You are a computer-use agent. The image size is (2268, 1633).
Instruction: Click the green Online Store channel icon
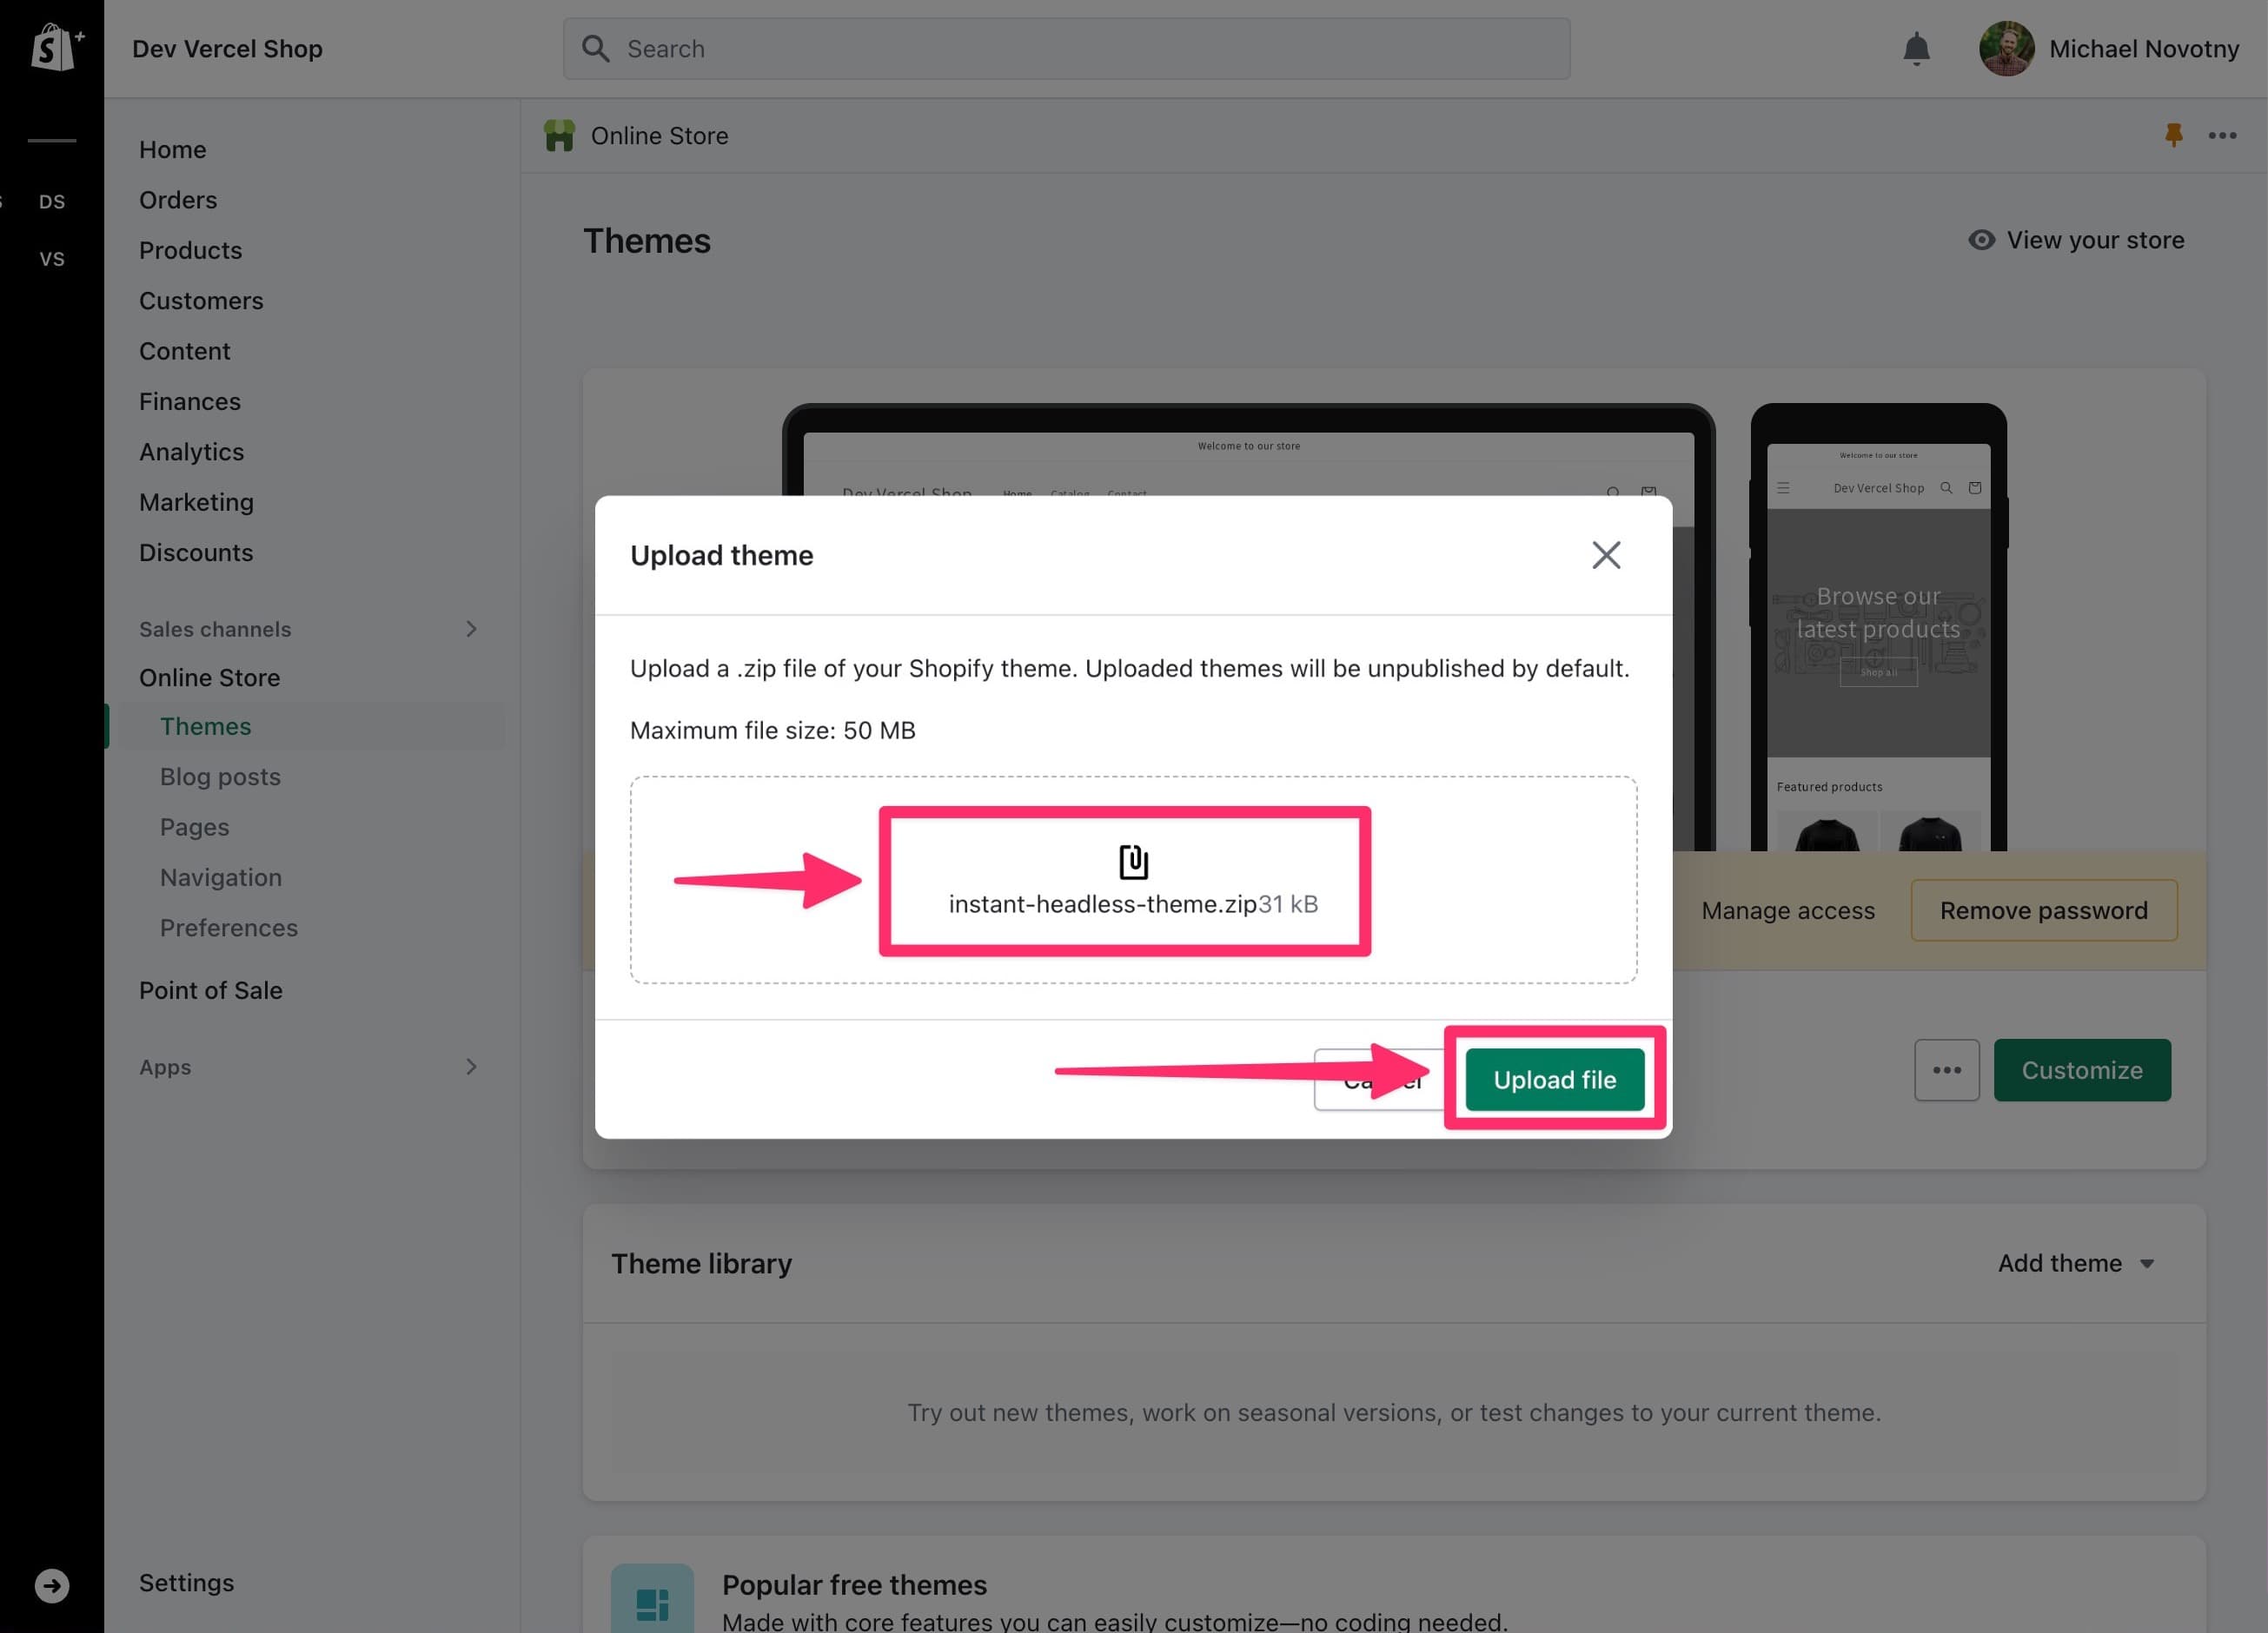560,135
